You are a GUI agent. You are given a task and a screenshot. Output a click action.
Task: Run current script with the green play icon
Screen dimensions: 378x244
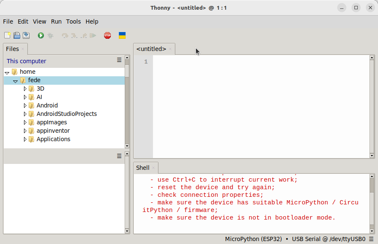coord(41,35)
